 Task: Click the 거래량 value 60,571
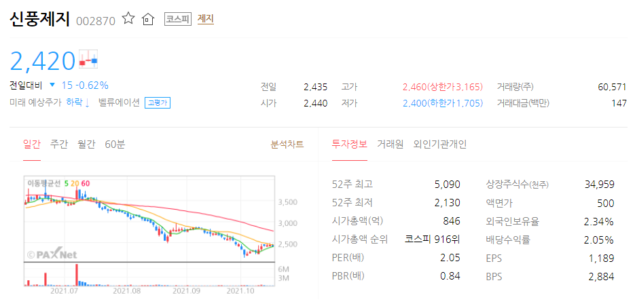[612, 87]
